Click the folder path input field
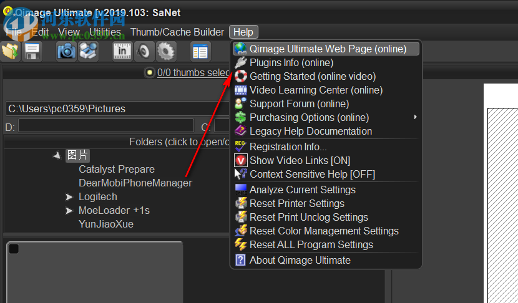 (x=119, y=108)
